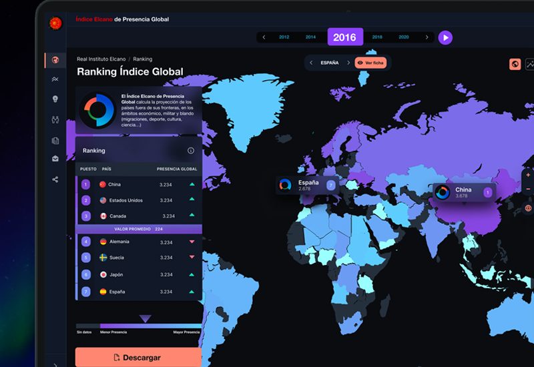Click the share icon in sidebar
The height and width of the screenshot is (367, 534).
(x=55, y=179)
